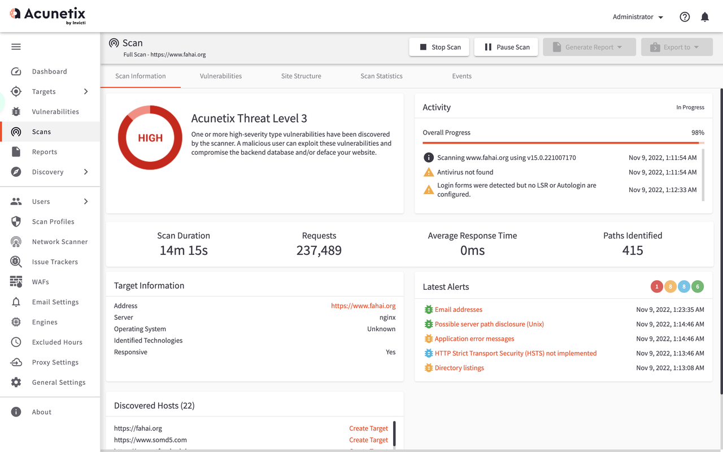Image resolution: width=723 pixels, height=452 pixels.
Task: Create Target for https://www.somd5.com host
Action: 368,440
